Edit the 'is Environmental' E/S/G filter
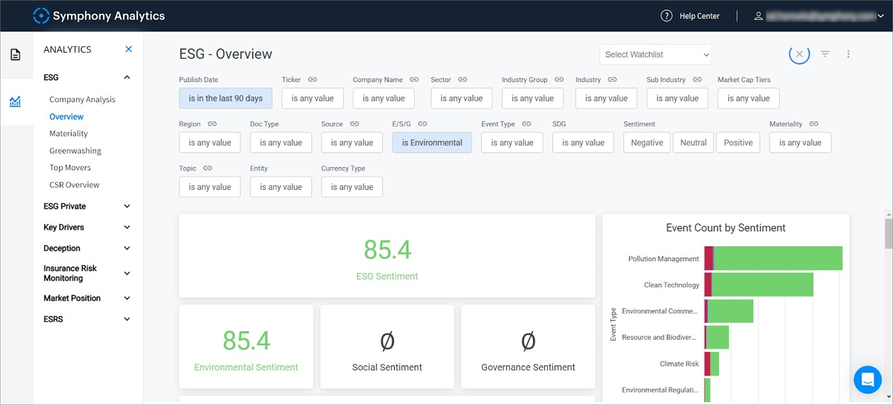 (x=432, y=143)
